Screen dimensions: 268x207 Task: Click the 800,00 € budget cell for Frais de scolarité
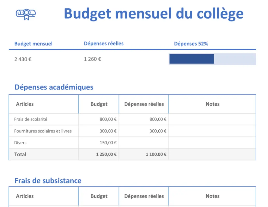click(99, 119)
